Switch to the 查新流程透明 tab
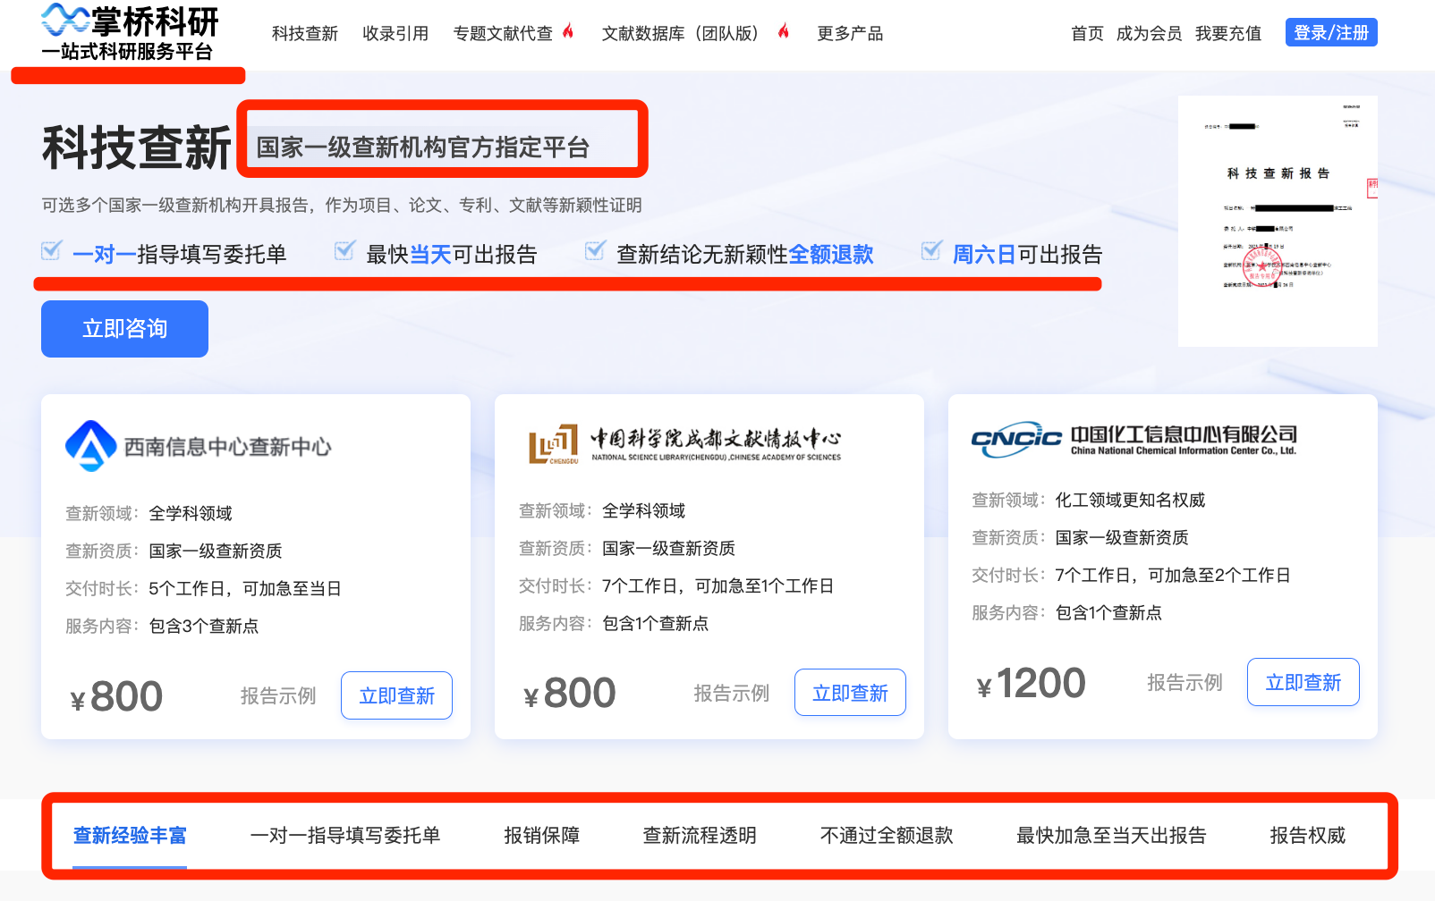1435x901 pixels. [x=700, y=835]
